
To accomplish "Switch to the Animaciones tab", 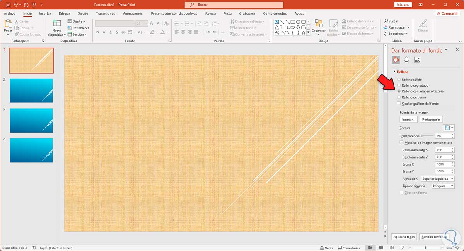I will [133, 14].
